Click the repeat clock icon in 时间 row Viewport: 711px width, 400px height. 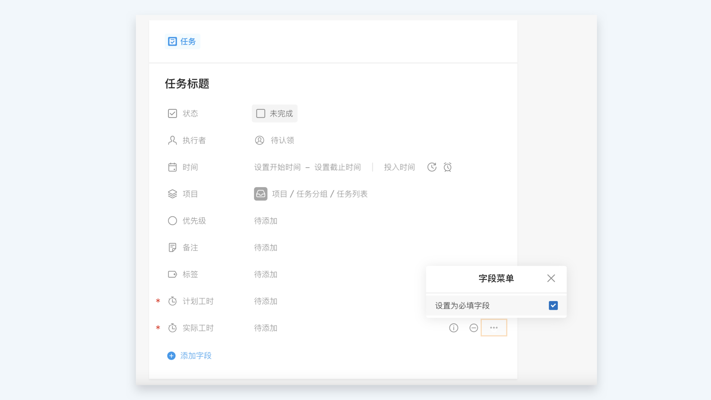(432, 167)
